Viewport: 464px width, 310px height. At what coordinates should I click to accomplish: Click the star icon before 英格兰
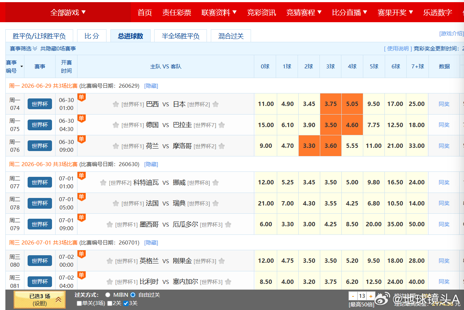point(109,261)
